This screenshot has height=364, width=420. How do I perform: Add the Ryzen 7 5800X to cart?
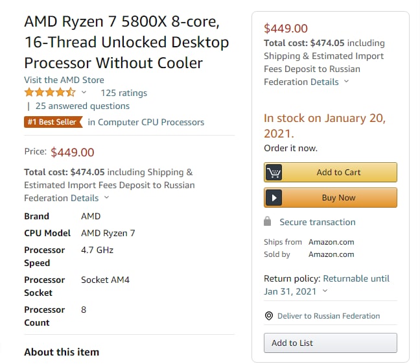[x=331, y=172]
